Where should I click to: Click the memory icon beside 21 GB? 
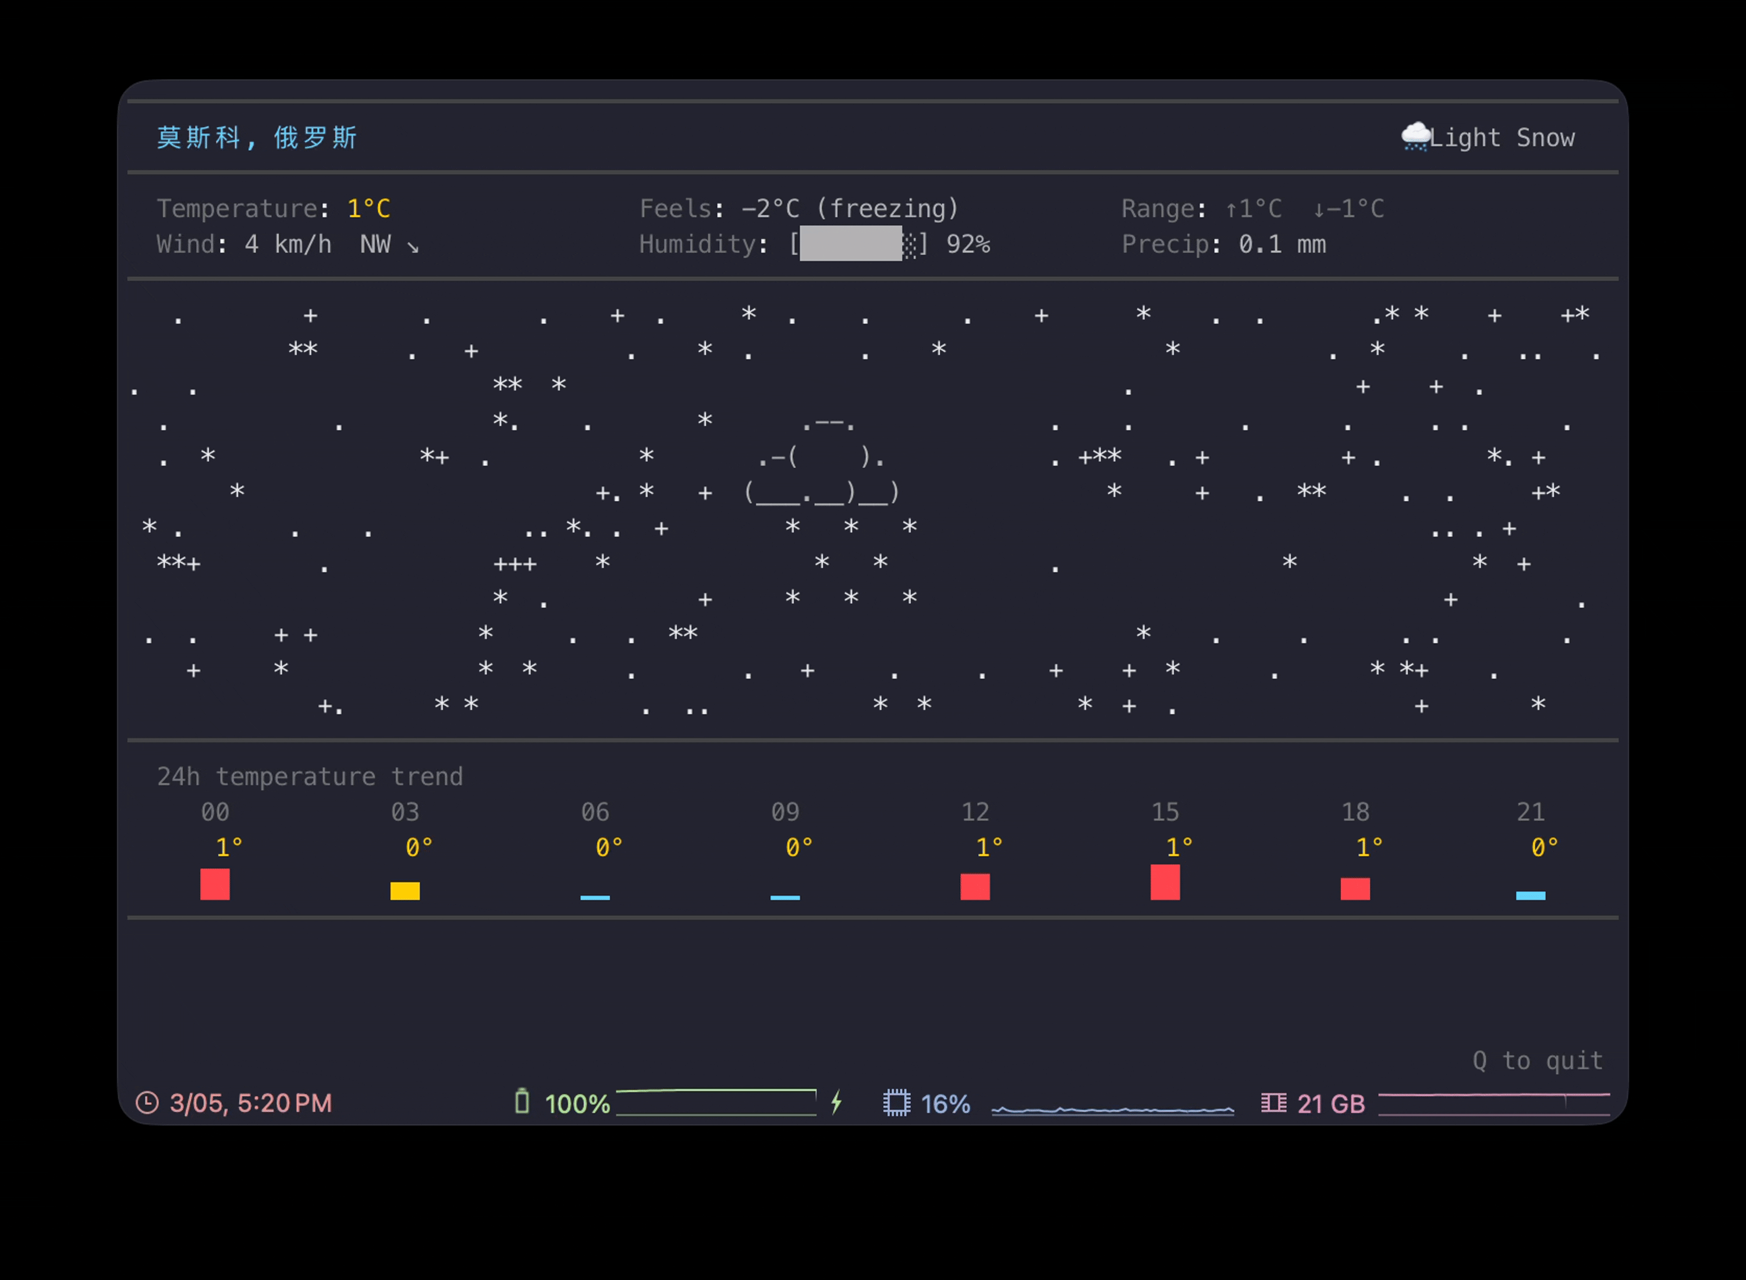pos(1273,1103)
